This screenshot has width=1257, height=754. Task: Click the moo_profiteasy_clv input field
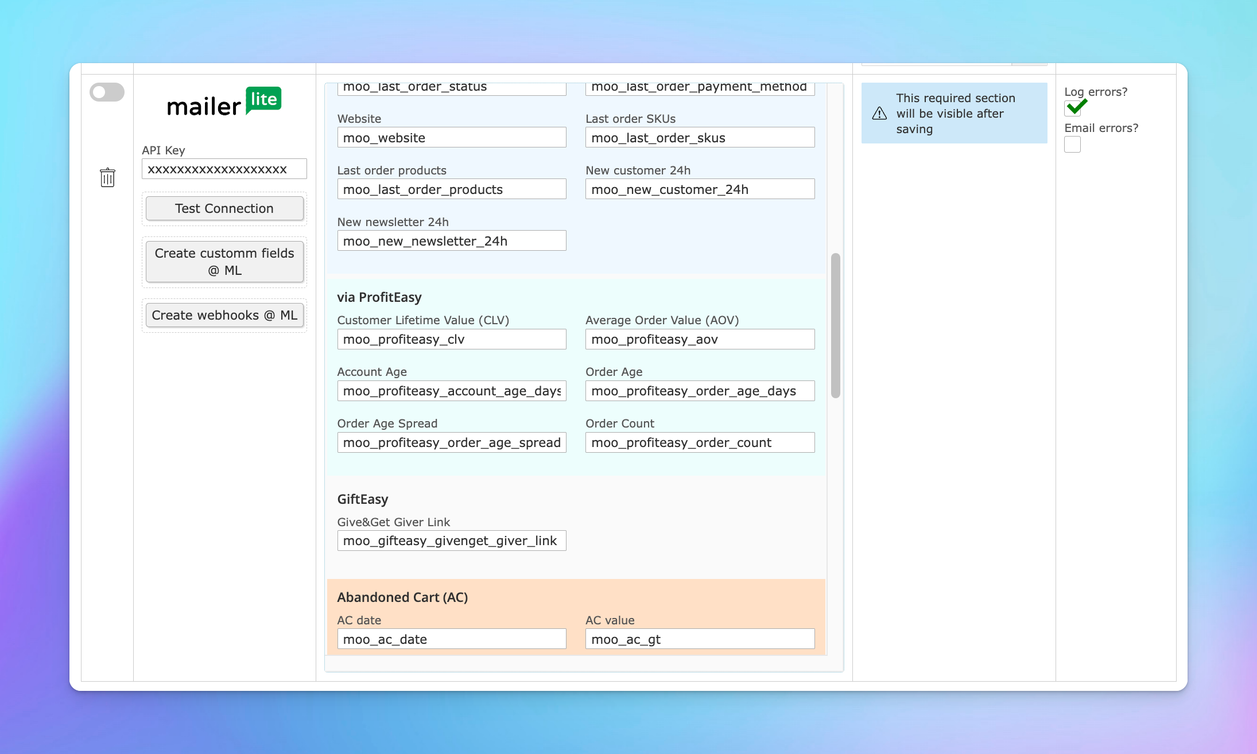click(x=450, y=339)
